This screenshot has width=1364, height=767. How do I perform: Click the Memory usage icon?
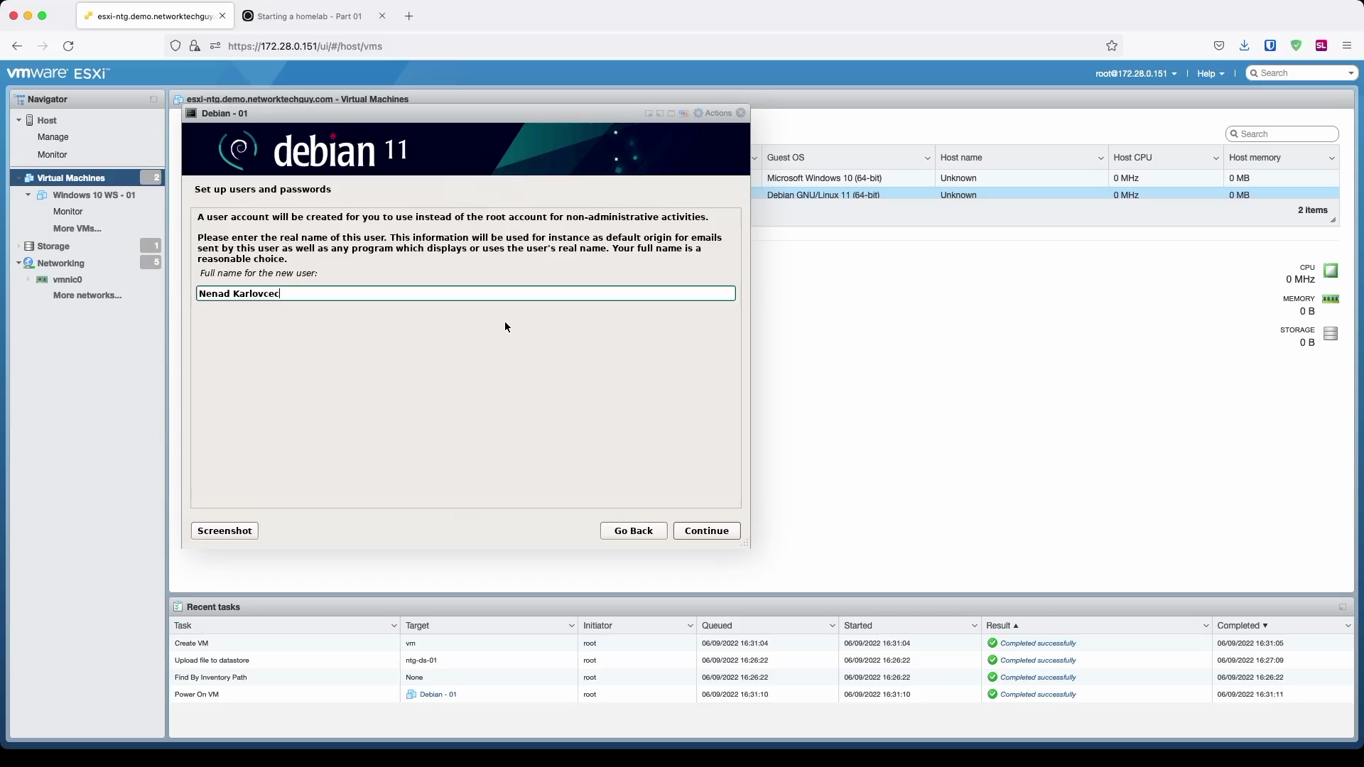(1331, 299)
